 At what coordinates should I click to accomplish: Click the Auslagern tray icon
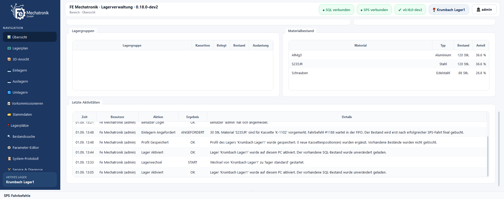coord(9,81)
